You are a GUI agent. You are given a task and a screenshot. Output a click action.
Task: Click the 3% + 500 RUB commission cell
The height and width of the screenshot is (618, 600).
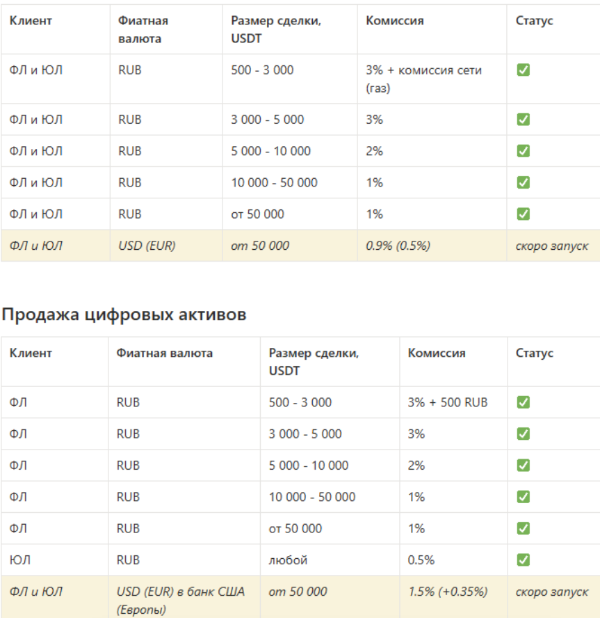point(448,402)
